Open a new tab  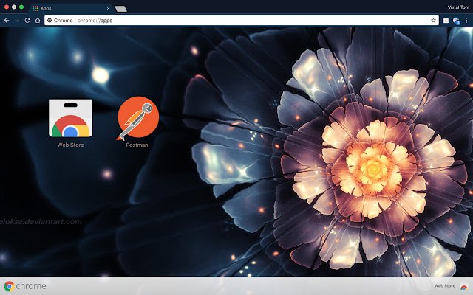(121, 9)
